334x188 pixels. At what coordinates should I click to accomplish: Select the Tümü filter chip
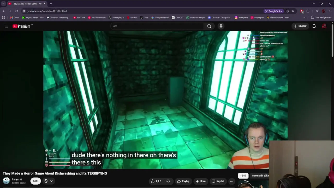(243, 176)
